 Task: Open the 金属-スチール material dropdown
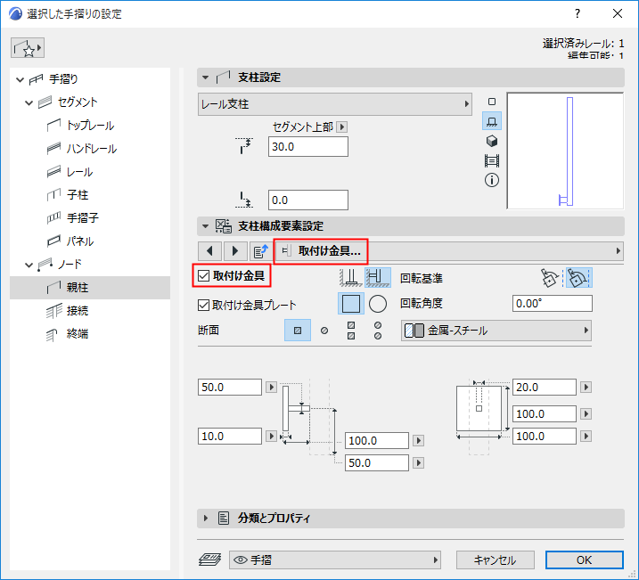496,331
